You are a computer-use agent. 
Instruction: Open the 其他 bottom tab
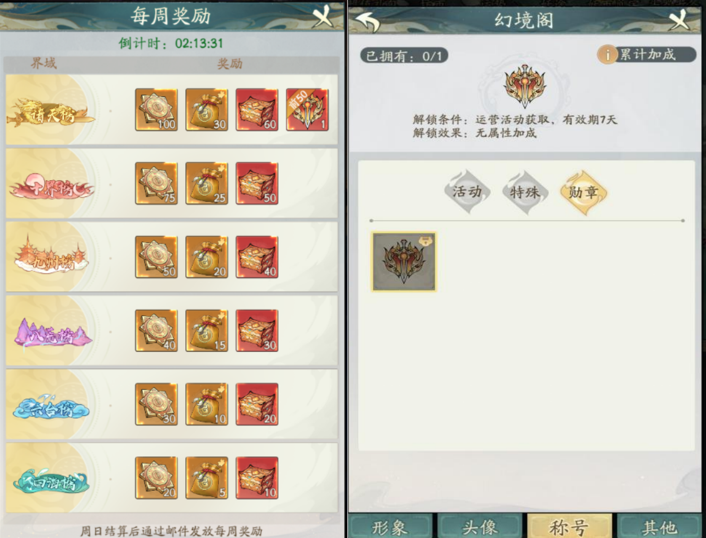click(659, 527)
